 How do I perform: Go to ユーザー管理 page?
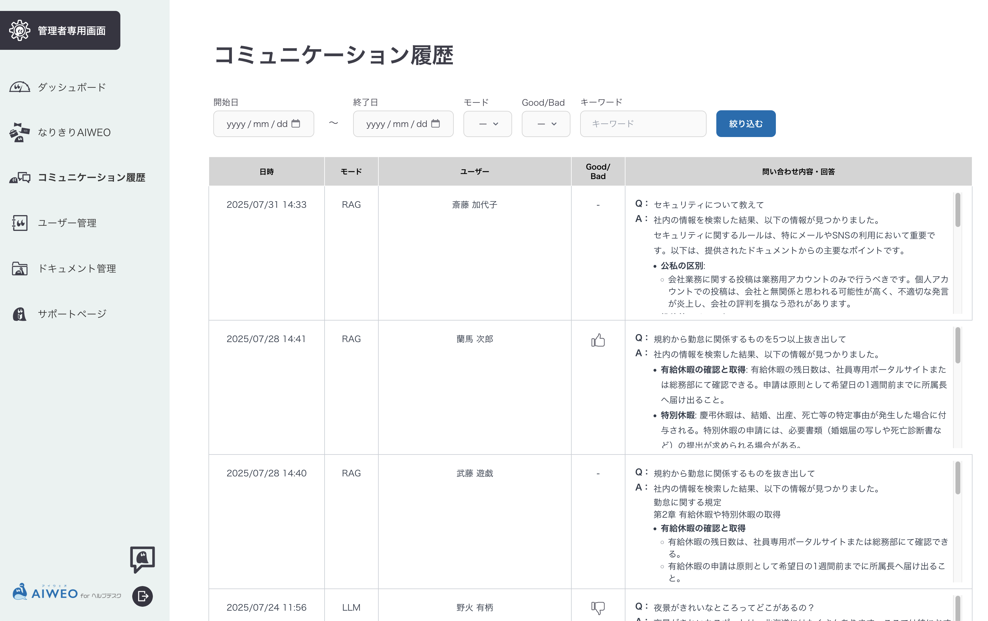click(67, 223)
